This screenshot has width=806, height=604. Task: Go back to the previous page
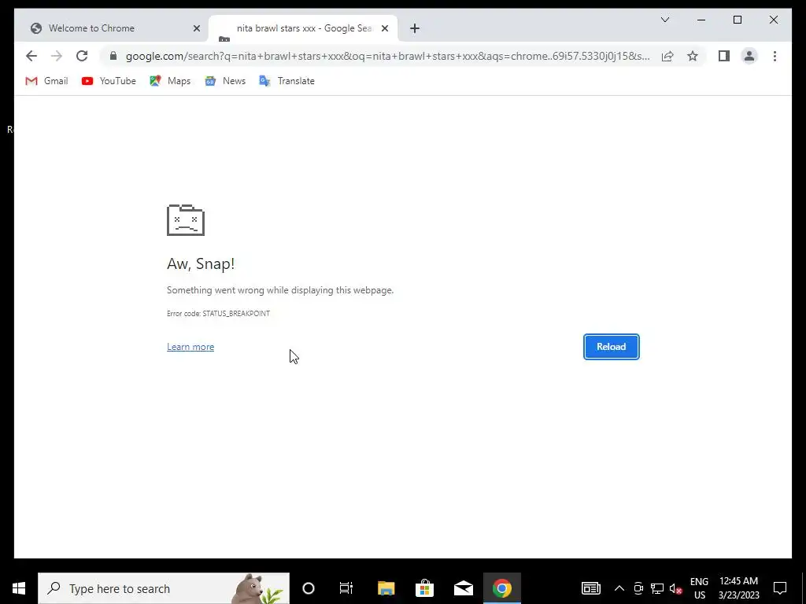coord(31,56)
